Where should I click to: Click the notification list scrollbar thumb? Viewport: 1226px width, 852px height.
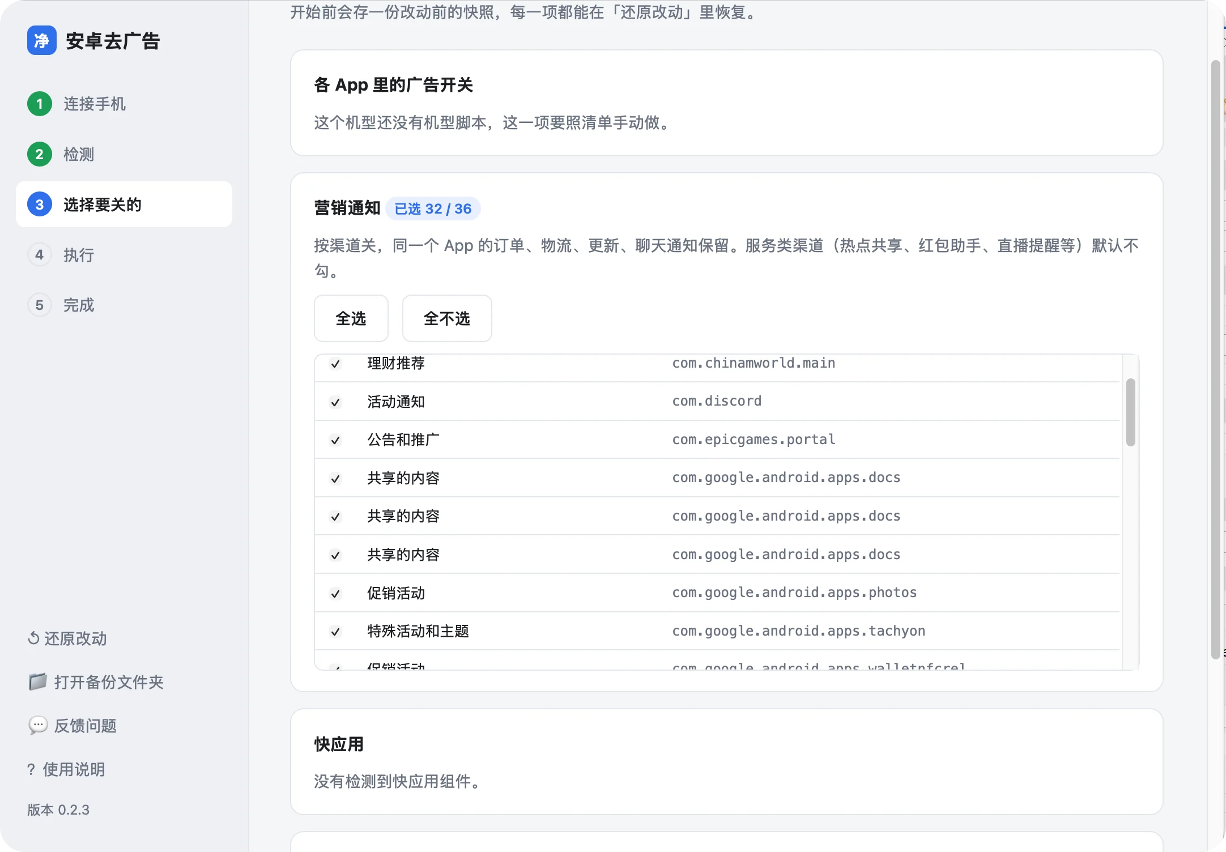click(x=1130, y=412)
